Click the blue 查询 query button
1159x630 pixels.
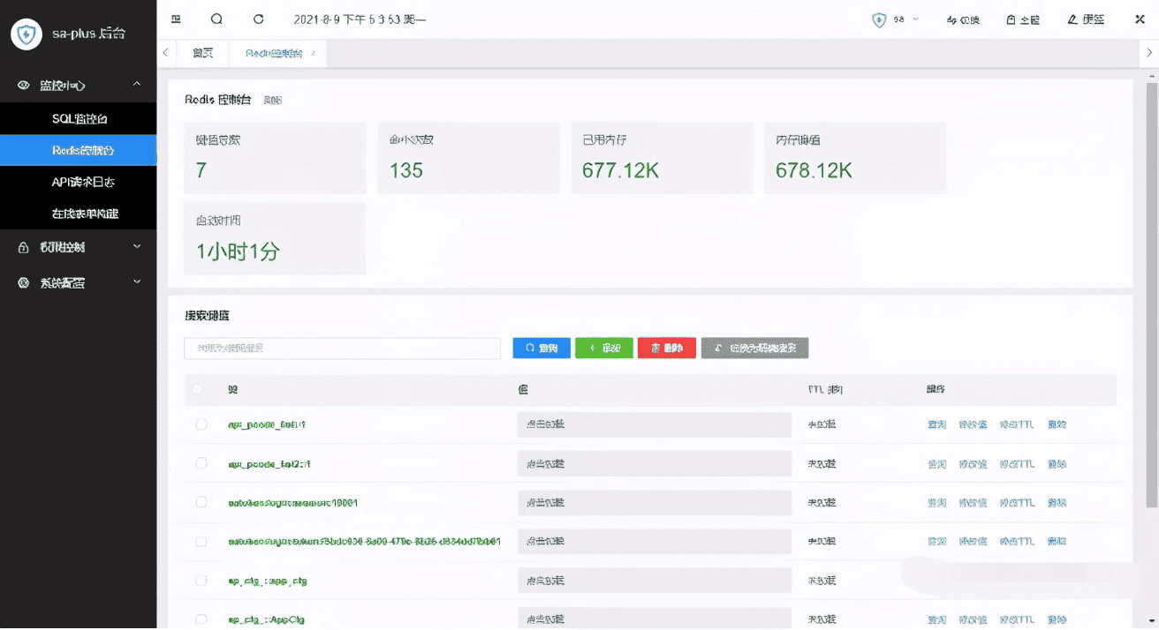[542, 348]
